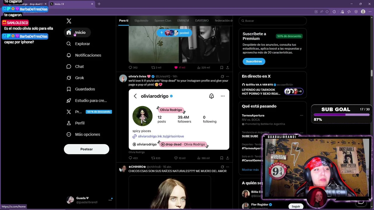This screenshot has height=210, width=374.
Task: Click the X logo in sidebar
Action: (69, 21)
